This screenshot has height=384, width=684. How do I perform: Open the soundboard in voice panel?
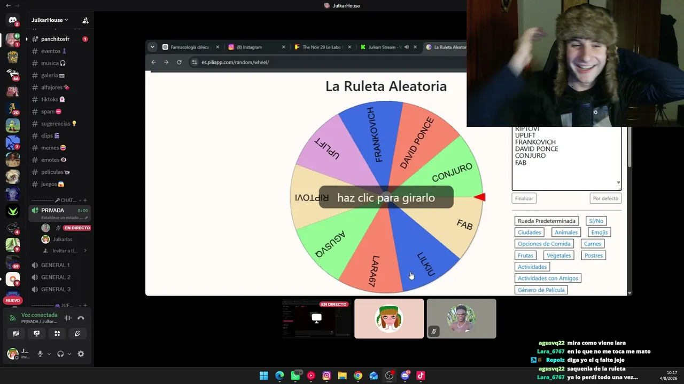coord(77,333)
